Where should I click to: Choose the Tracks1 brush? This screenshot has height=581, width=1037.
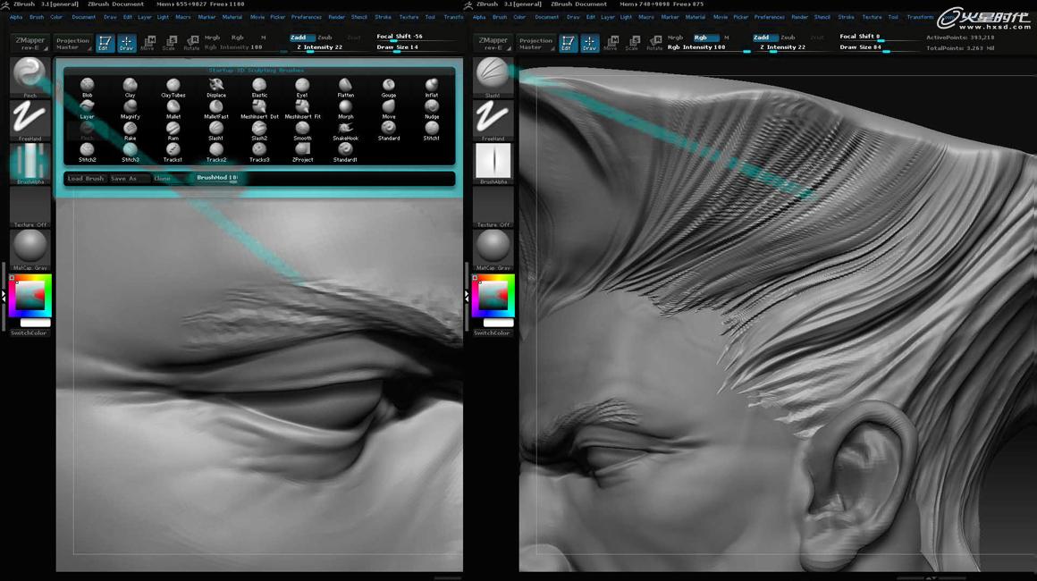(x=173, y=153)
